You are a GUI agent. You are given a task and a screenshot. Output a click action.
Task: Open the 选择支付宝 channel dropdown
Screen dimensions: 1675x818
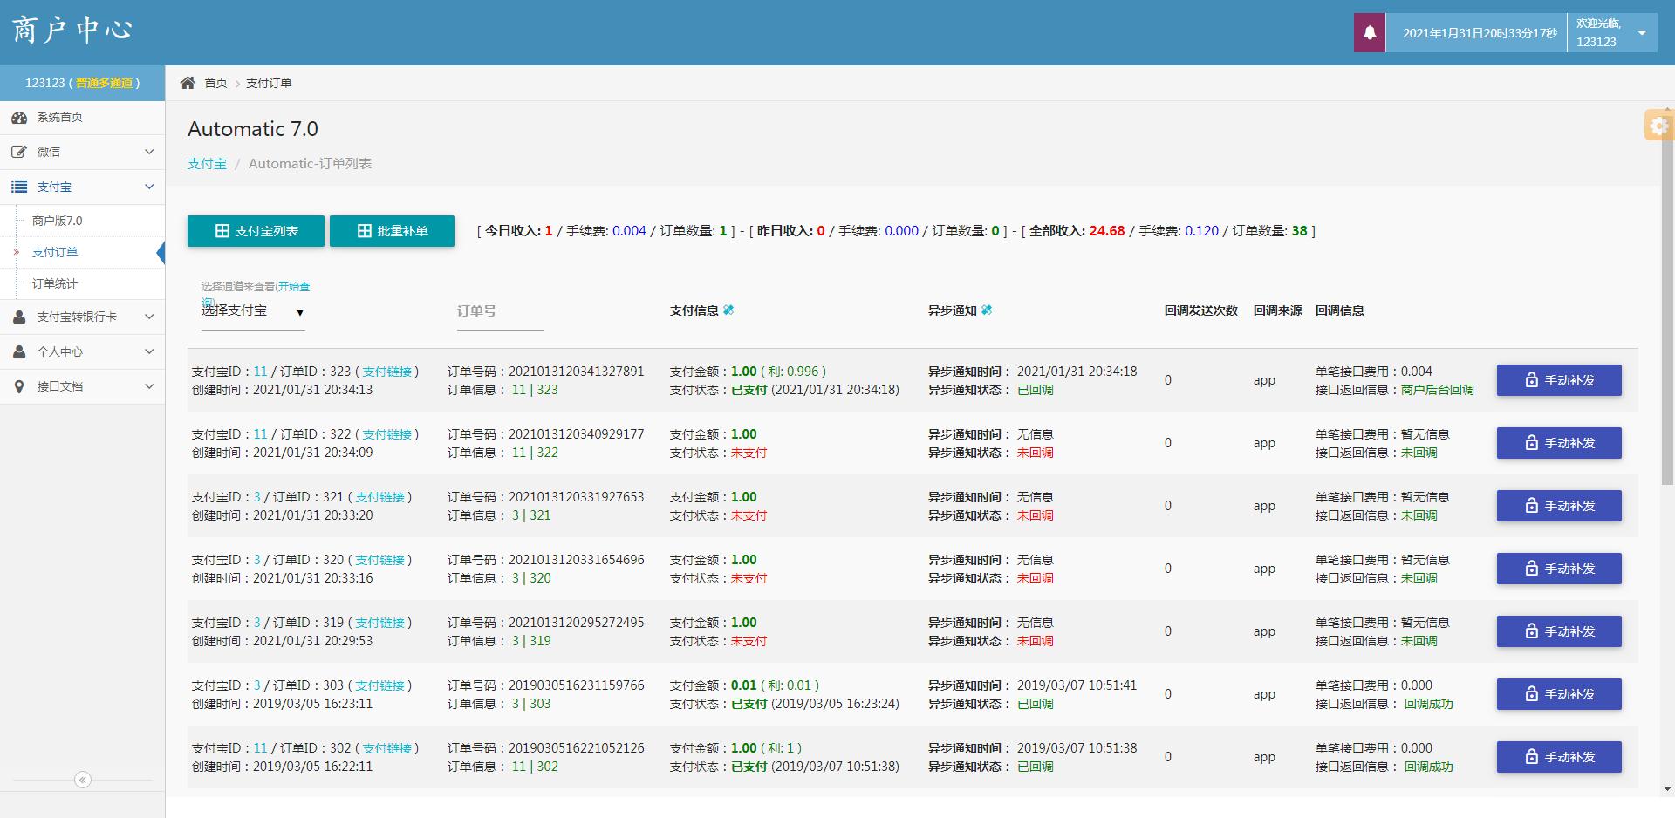[x=252, y=311]
